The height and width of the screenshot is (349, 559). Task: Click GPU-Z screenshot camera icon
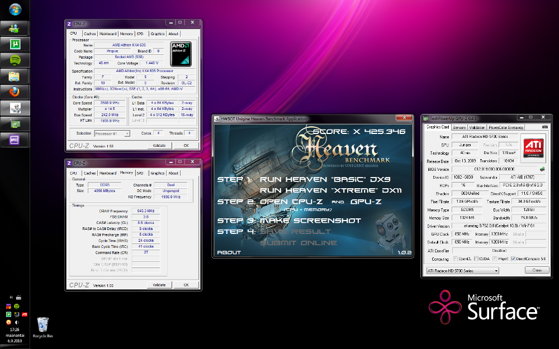click(x=544, y=127)
